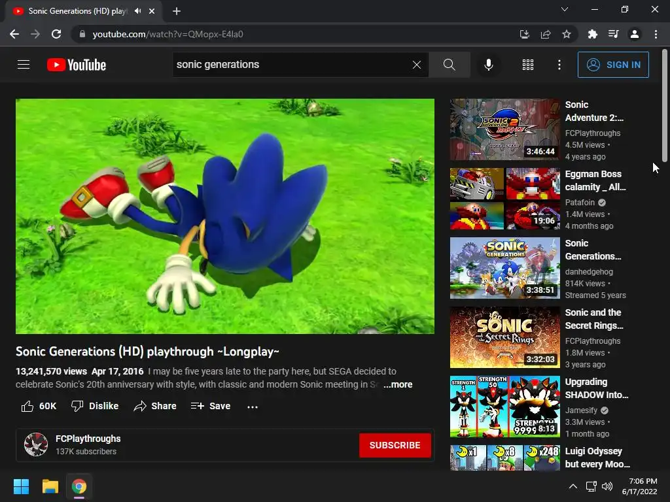Open Chrome profile icon
Screen dimensions: 670x502
click(x=635, y=34)
